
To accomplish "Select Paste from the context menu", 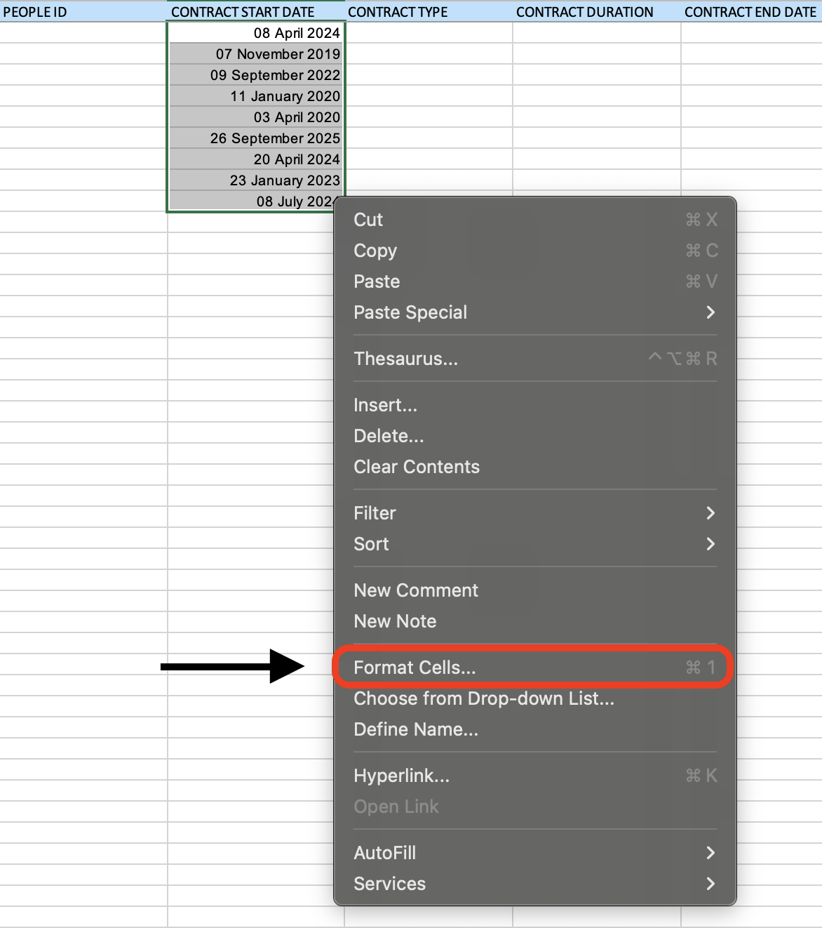I will (377, 281).
